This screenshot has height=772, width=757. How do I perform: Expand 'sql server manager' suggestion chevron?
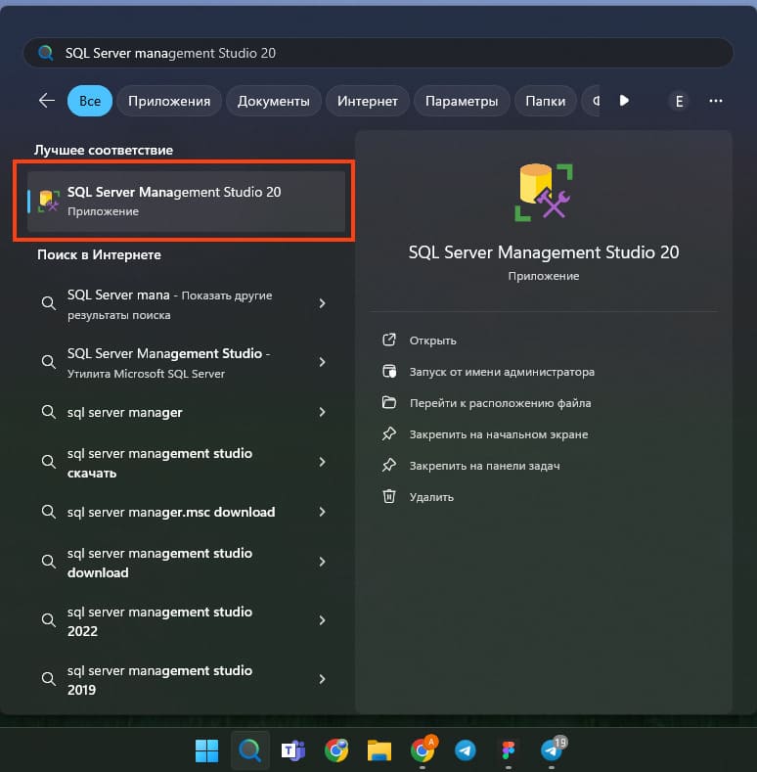tap(322, 412)
